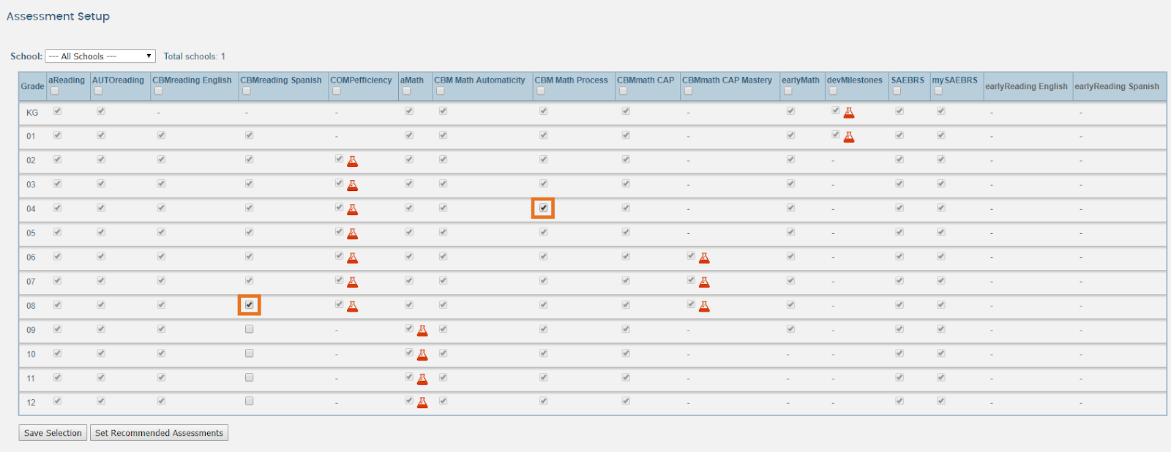Click the Save Selection button
The image size is (1171, 452).
(53, 433)
